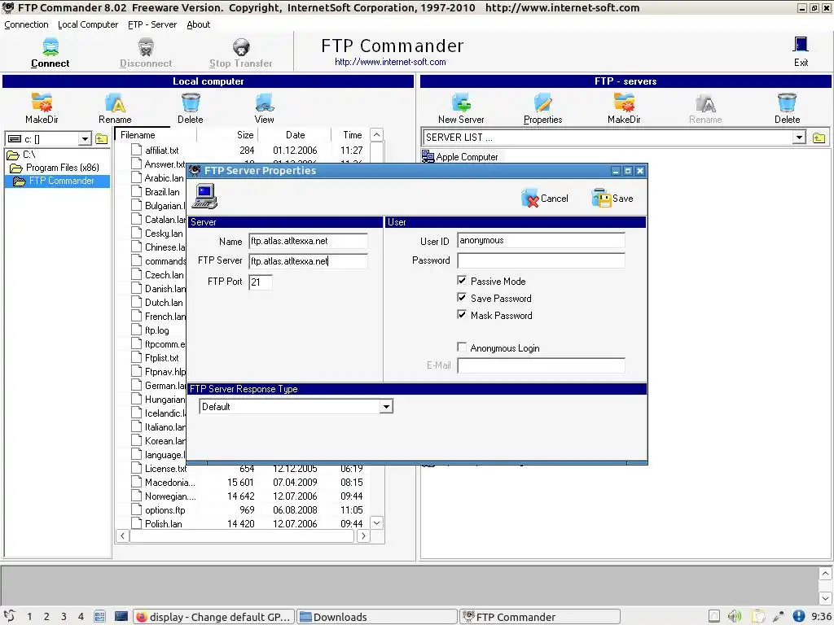Screen dimensions: 834x625
Task: Sort by the Date column header
Action: point(295,135)
